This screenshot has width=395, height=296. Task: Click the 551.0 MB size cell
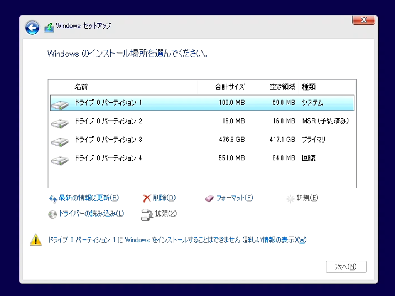click(232, 158)
